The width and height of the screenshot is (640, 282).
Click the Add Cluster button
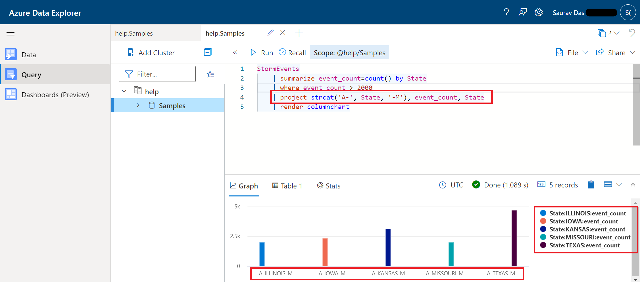151,53
